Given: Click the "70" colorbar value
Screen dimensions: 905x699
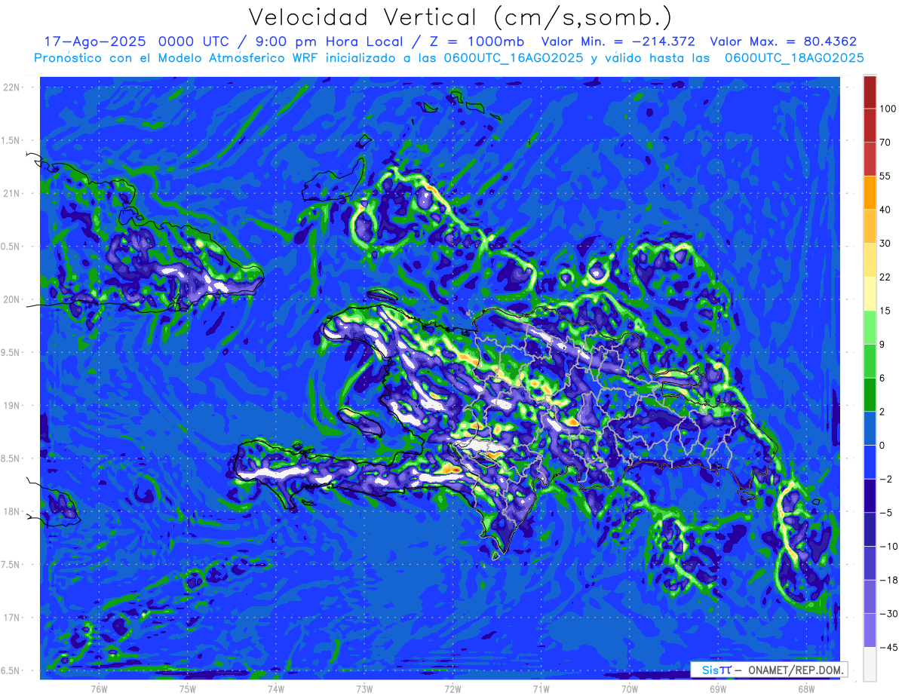Looking at the screenshot, I should [885, 142].
